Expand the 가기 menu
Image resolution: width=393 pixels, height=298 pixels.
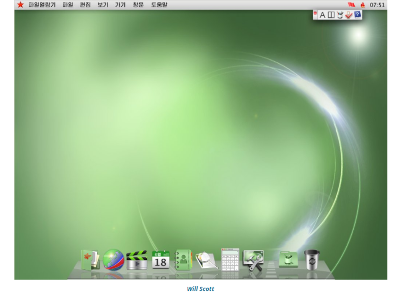click(x=120, y=5)
